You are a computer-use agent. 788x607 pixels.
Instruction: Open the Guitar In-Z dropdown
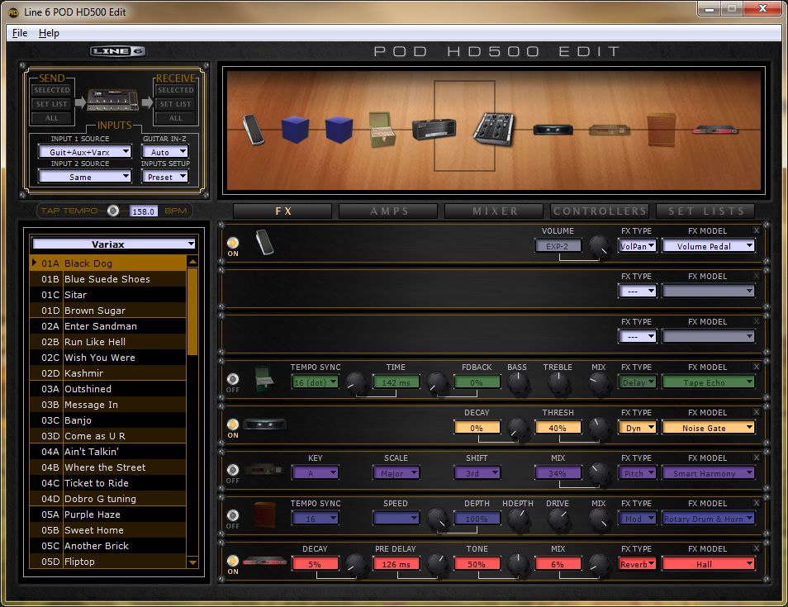point(164,151)
